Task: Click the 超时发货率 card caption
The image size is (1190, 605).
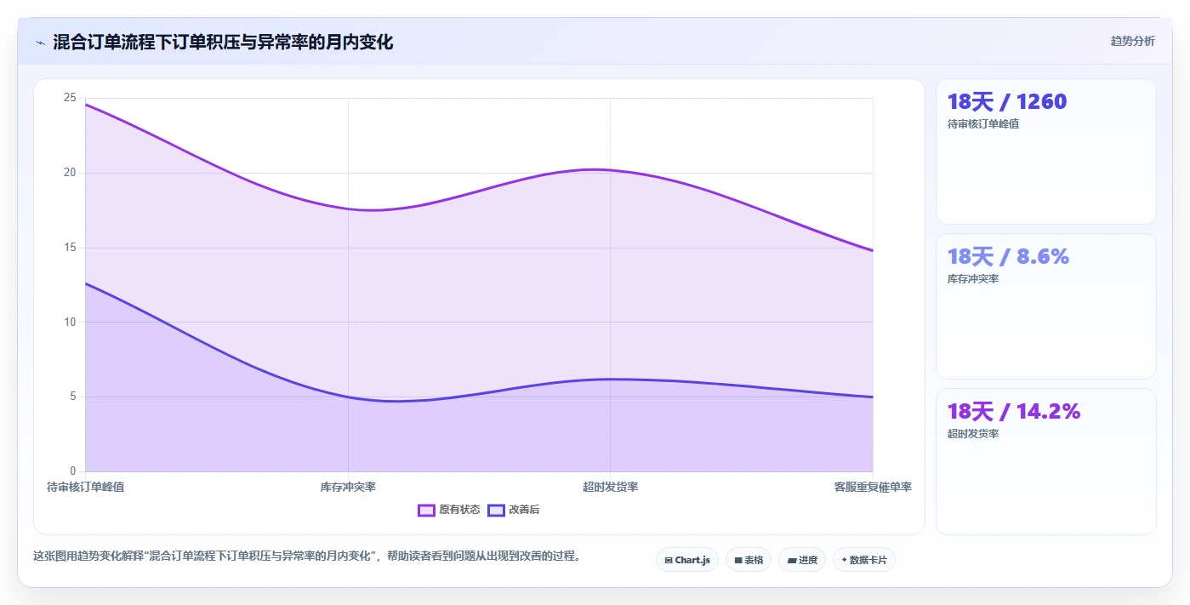Action: click(973, 434)
